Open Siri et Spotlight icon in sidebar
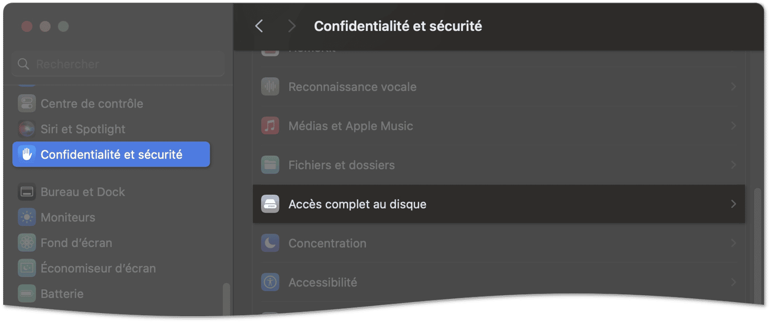 click(27, 129)
